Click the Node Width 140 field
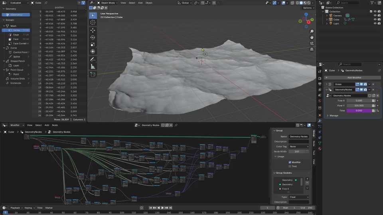 click(x=296, y=151)
